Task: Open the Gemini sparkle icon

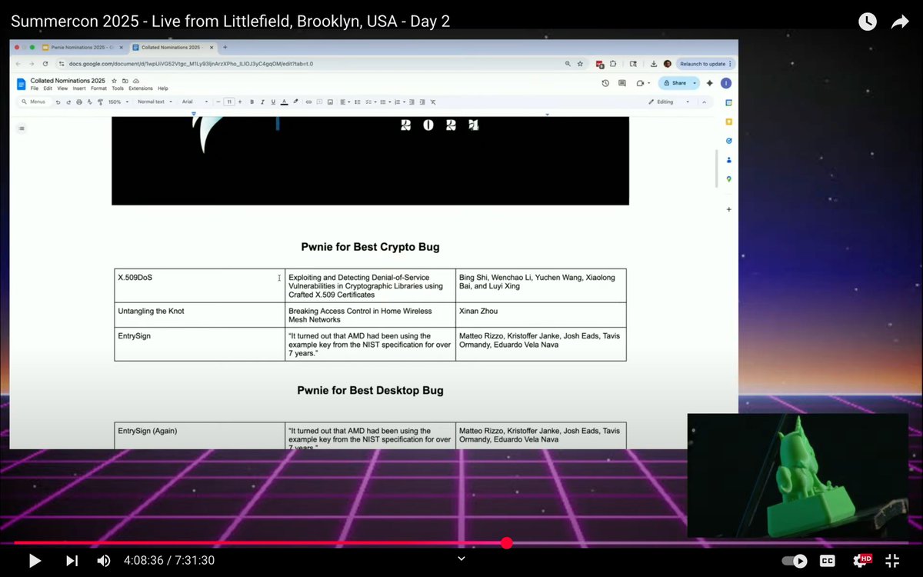Action: point(710,83)
